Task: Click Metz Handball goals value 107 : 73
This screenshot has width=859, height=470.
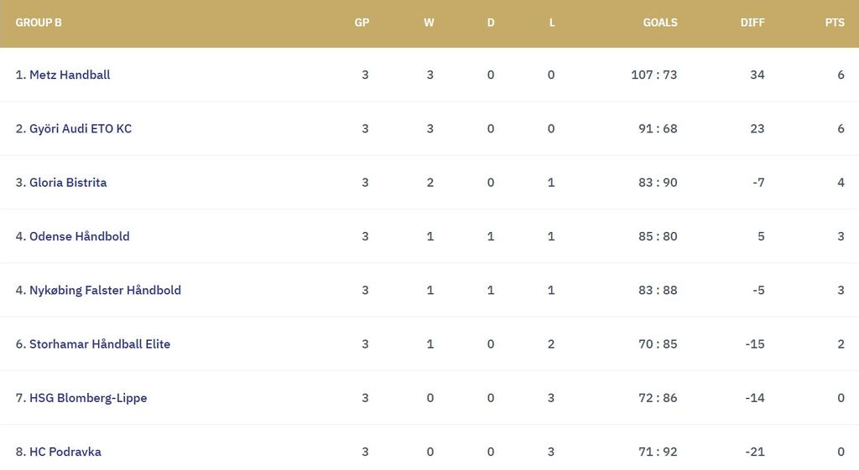Action: (x=654, y=75)
